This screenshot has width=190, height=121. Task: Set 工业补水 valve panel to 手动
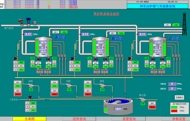tap(33, 110)
